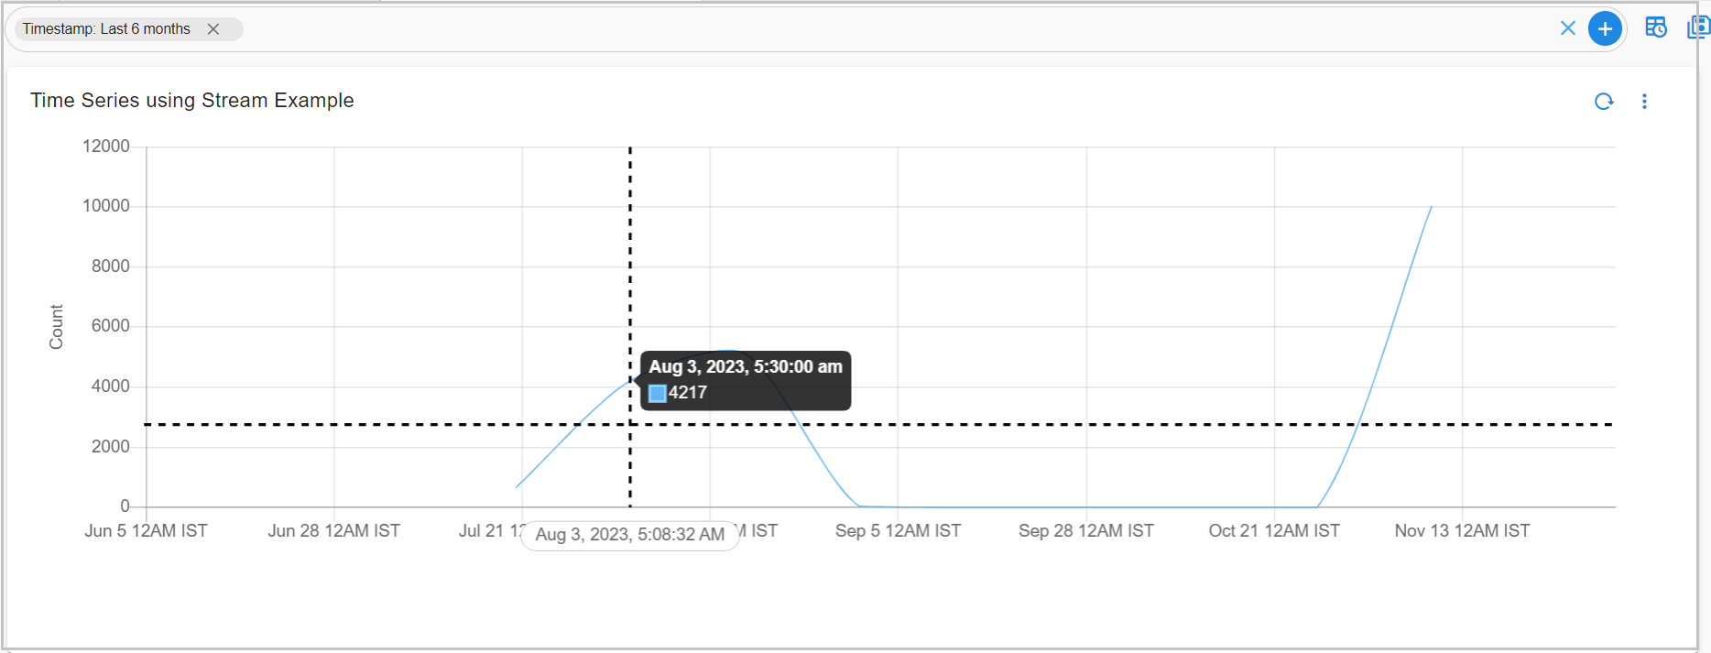
Task: Click the Timestamp: Last 6 months filter label
Action: (106, 29)
